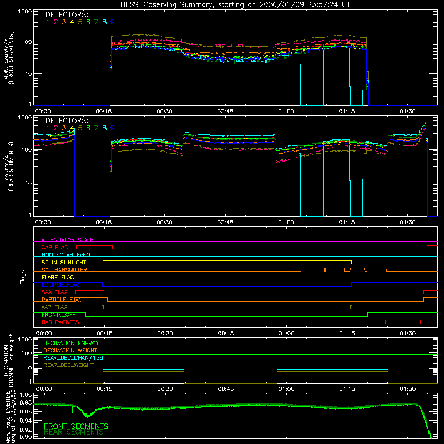Click the ATTENUATOR_STATE flag label
444x444 pixels.
pyautogui.click(x=67, y=240)
